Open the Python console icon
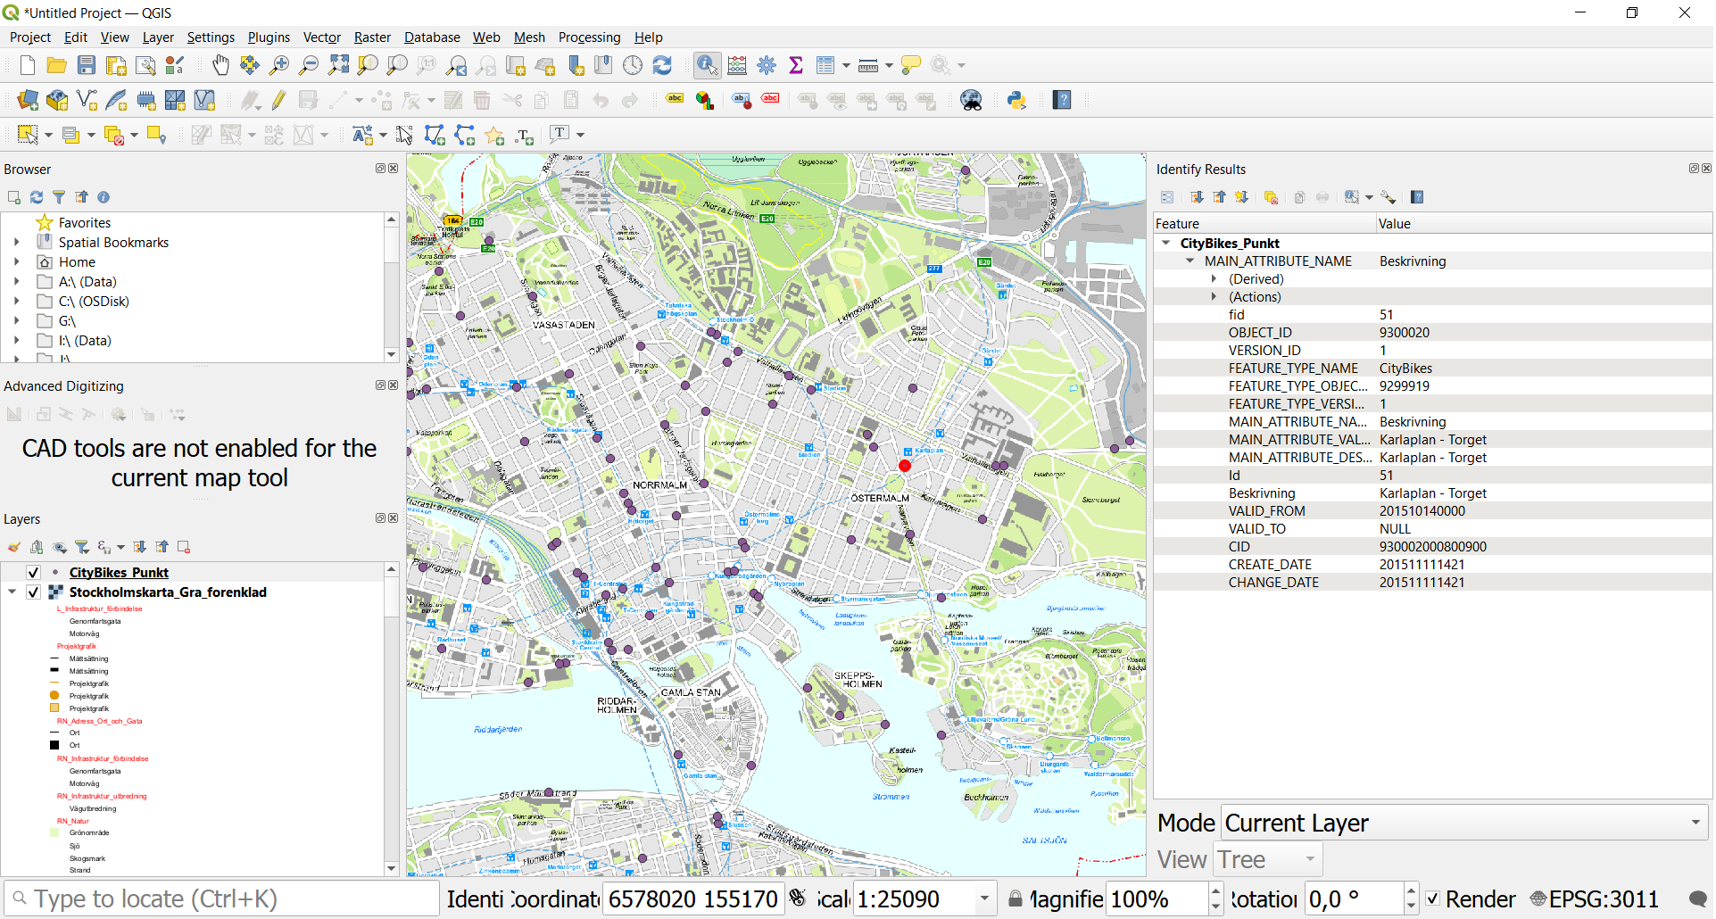 coord(1016,100)
